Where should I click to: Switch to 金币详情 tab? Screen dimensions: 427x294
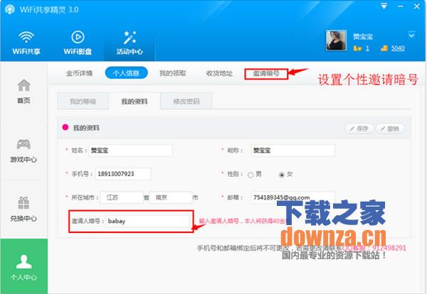coord(79,73)
